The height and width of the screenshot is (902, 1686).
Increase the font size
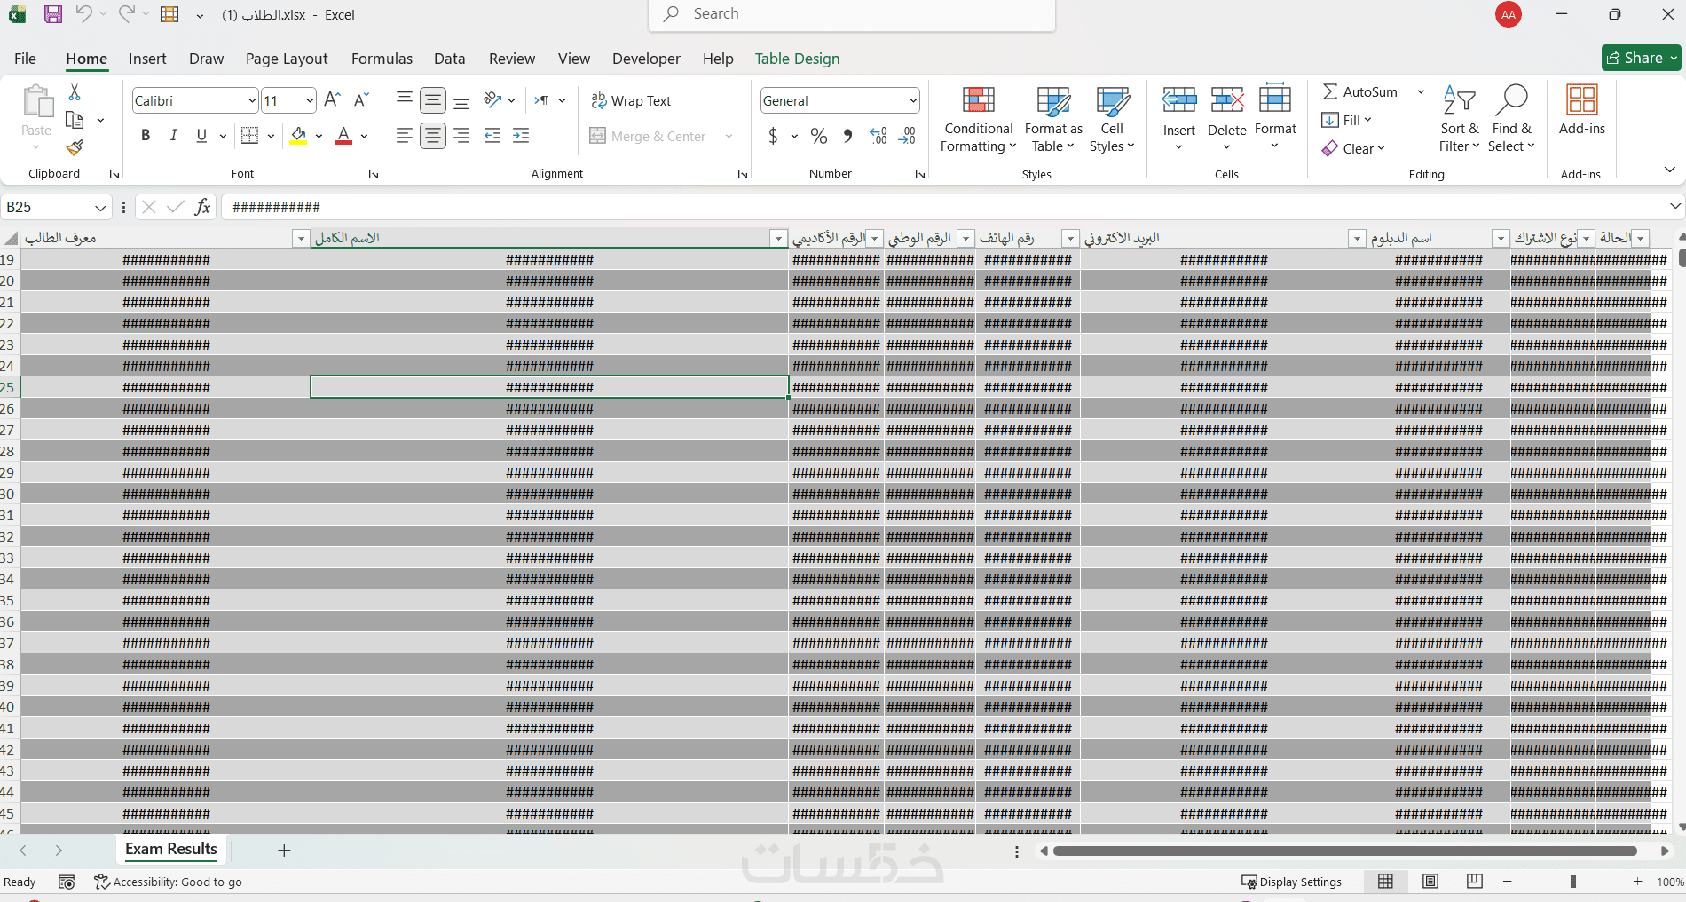(x=333, y=100)
